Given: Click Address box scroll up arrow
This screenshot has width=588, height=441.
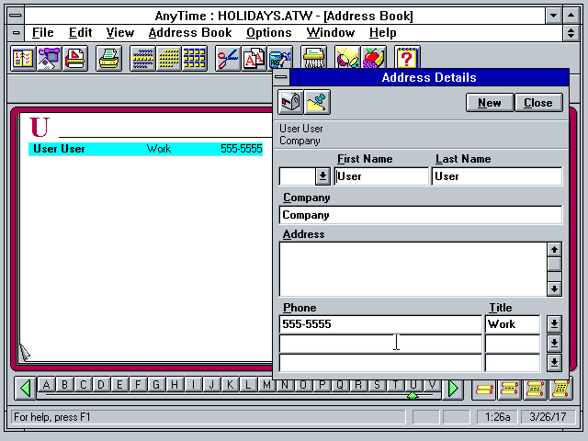Looking at the screenshot, I should coord(554,249).
